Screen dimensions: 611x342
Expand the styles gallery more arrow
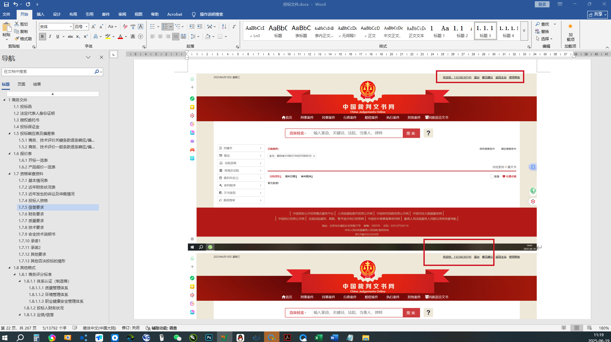click(524, 31)
